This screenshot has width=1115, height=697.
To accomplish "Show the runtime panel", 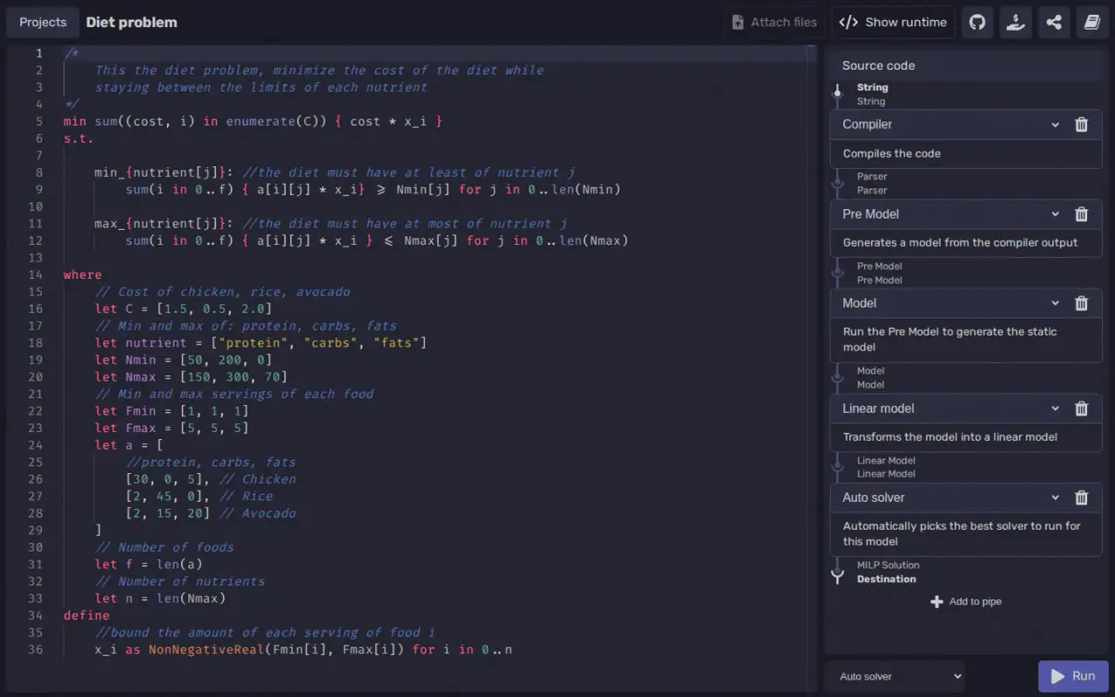I will (893, 22).
